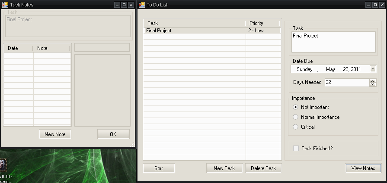Open the Date Due calendar dropdown
387x183 pixels.
pos(373,69)
